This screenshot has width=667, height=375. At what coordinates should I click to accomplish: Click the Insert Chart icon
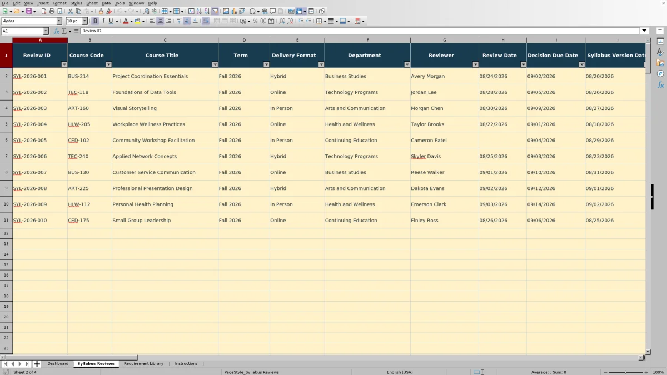pos(234,11)
